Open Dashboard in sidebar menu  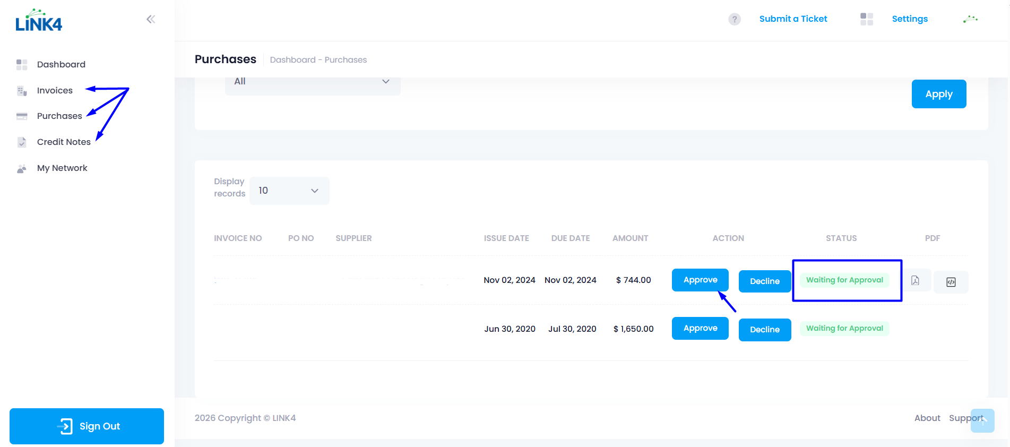point(61,64)
